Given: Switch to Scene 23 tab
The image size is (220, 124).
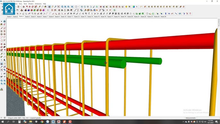Looking at the screenshot, I should point(150,17).
